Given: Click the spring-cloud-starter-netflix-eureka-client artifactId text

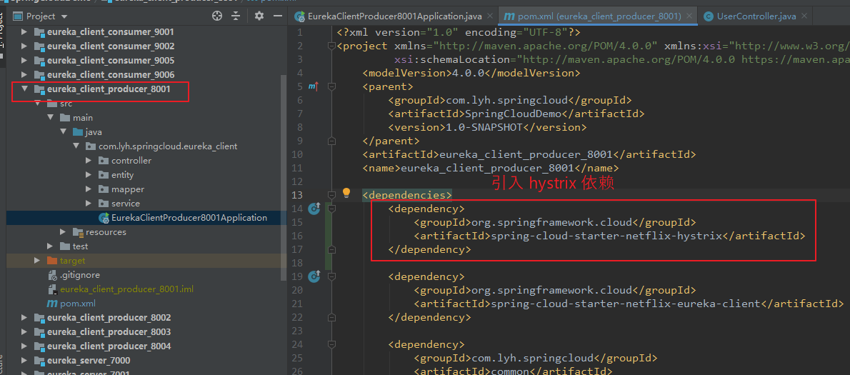Looking at the screenshot, I should [626, 304].
